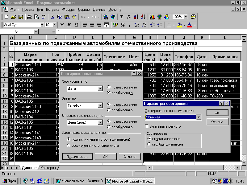Image resolution: width=247 pixels, height=185 pixels.
Task: Print using the printer toolbar icon
Action: (x=29, y=17)
